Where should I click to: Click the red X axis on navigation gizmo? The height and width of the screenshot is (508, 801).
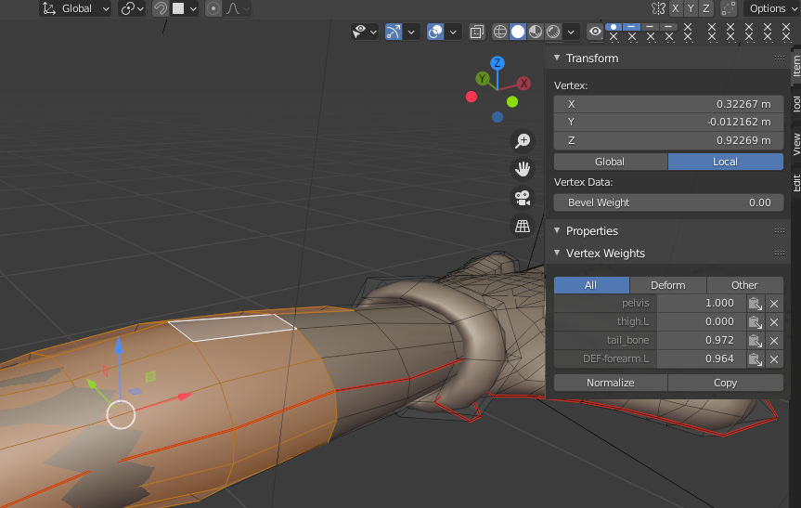(523, 84)
